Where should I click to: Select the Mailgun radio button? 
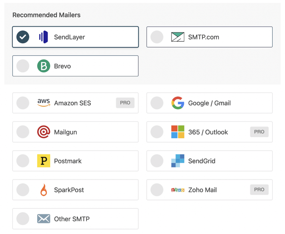pos(23,132)
